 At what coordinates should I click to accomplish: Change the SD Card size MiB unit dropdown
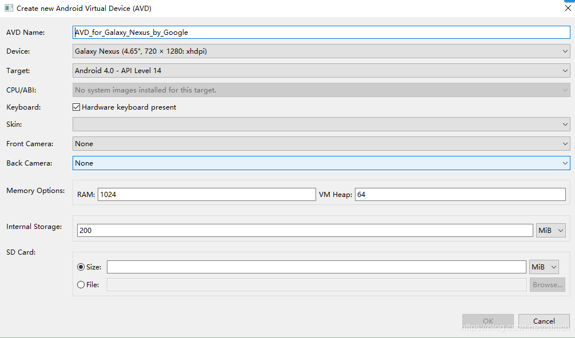point(544,267)
